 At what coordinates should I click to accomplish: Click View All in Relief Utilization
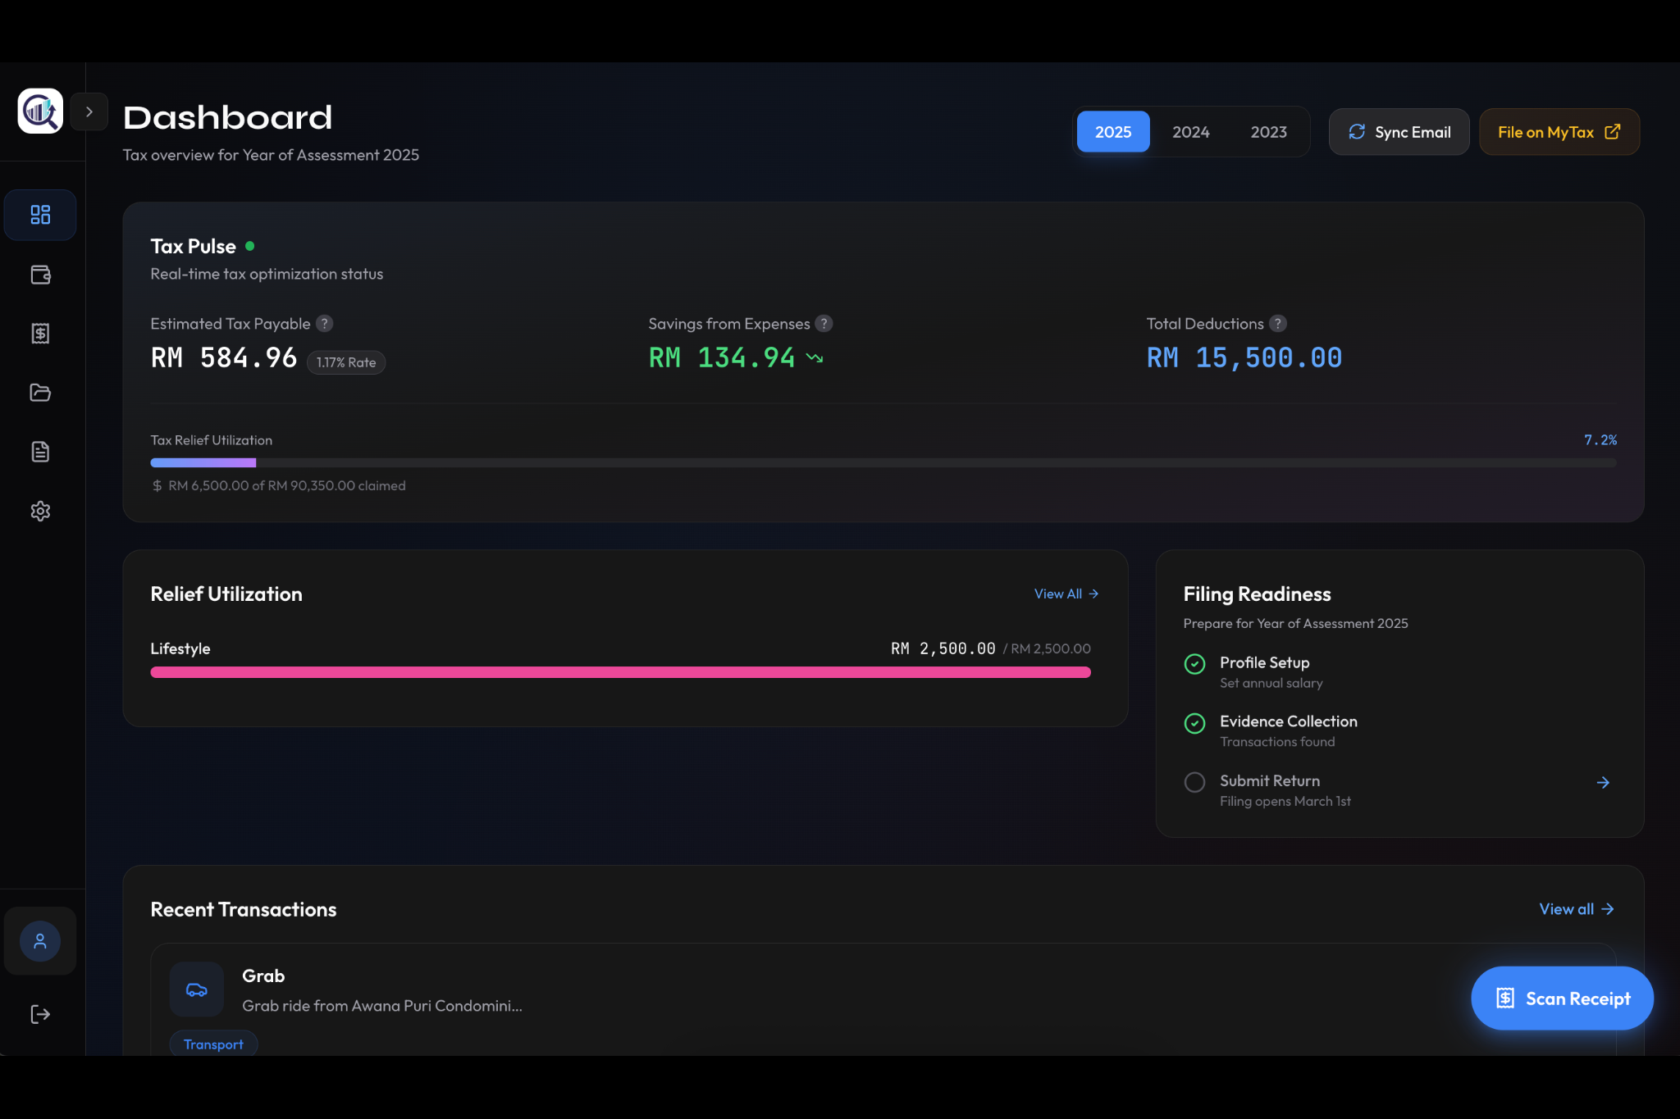(x=1066, y=594)
